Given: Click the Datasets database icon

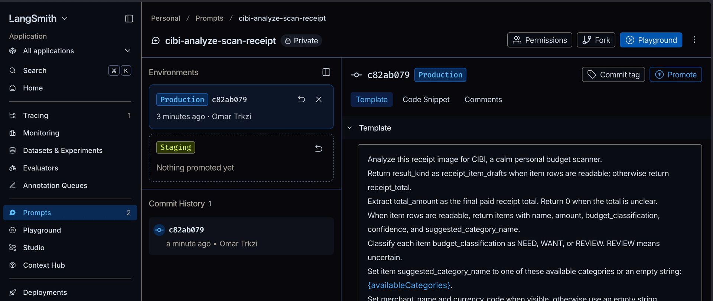Looking at the screenshot, I should 13,150.
